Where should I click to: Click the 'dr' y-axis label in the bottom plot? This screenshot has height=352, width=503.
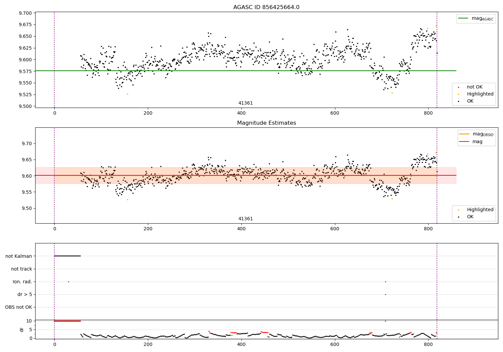[21, 330]
